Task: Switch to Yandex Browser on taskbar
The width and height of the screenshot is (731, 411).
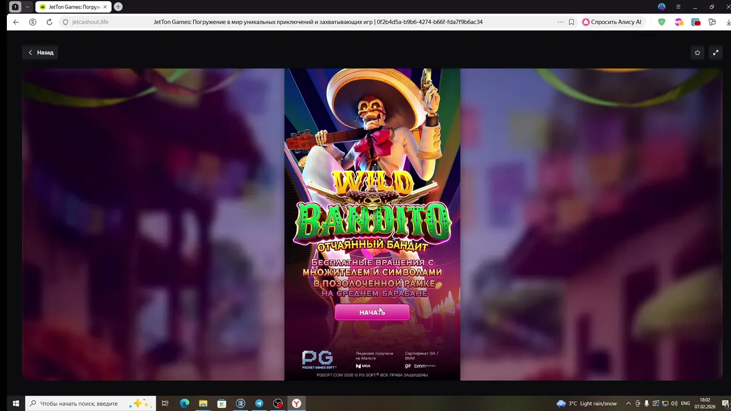Action: (297, 404)
